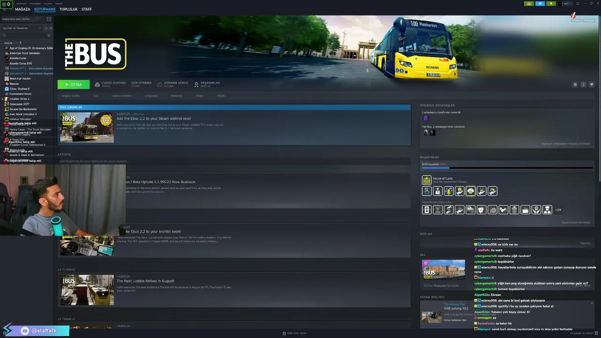This screenshot has height=338, width=601.
Task: Click the hourglass locked achievement icon
Action: tap(438, 210)
